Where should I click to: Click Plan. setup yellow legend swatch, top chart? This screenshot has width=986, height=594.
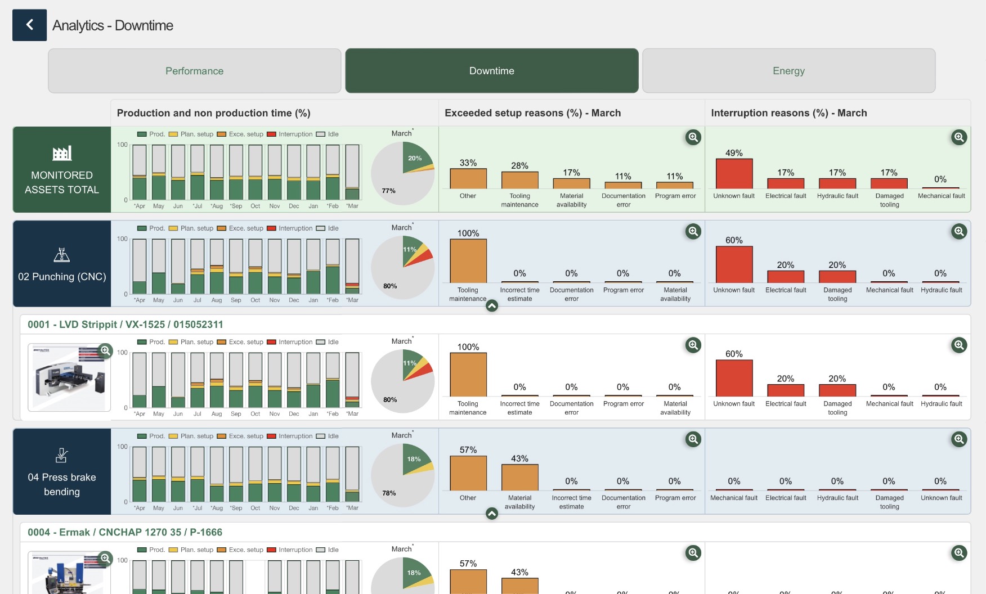point(173,134)
